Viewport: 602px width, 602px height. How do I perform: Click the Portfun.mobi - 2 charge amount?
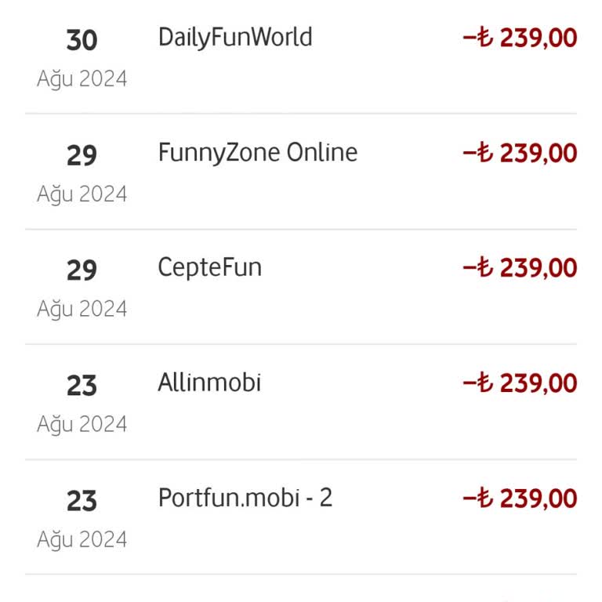pyautogui.click(x=520, y=499)
